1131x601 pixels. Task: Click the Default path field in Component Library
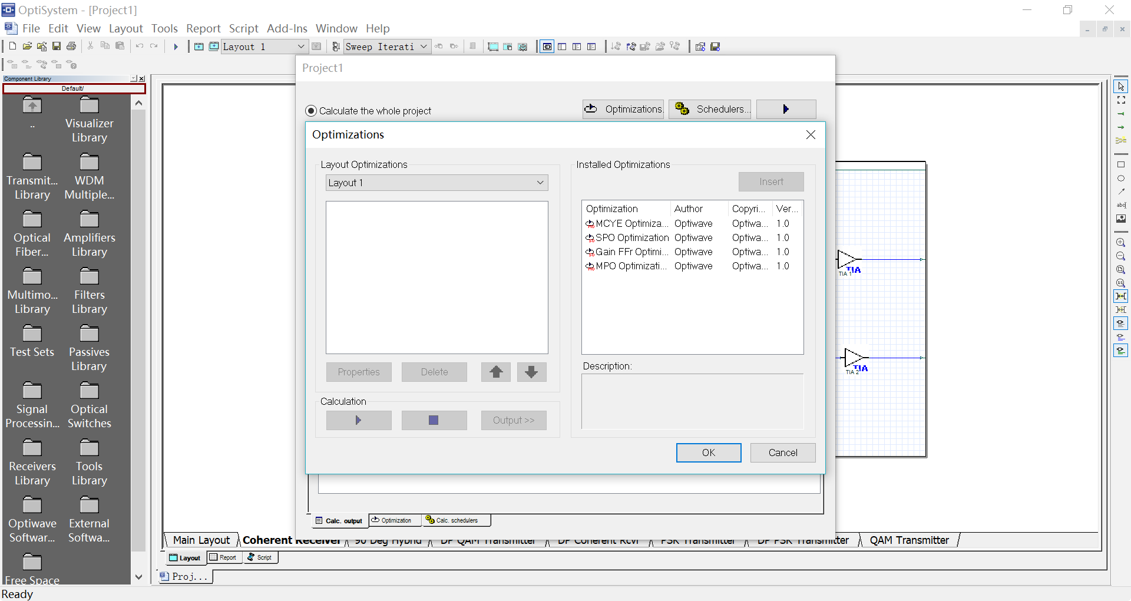click(74, 88)
